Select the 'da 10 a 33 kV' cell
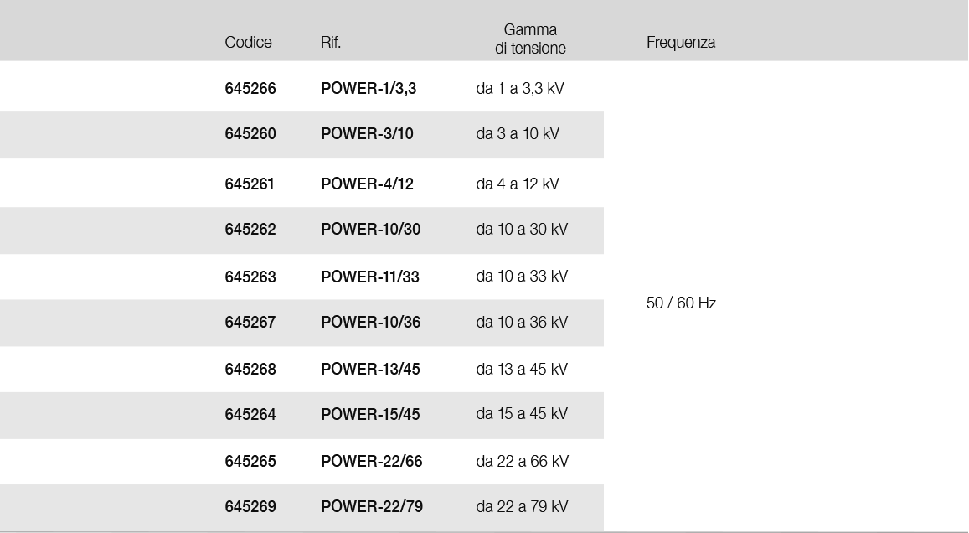 [x=522, y=277]
